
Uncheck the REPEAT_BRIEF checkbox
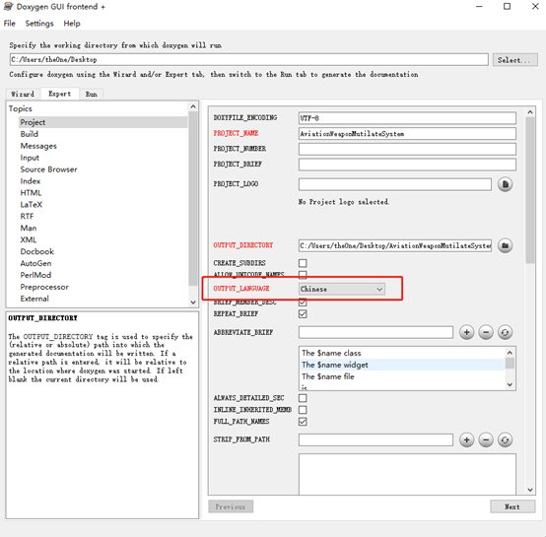click(x=303, y=314)
